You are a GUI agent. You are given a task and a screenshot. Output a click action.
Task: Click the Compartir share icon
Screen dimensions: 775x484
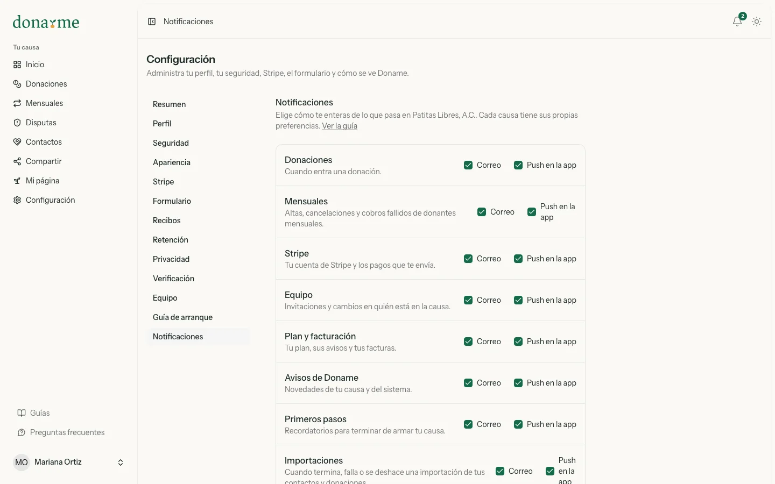17,161
